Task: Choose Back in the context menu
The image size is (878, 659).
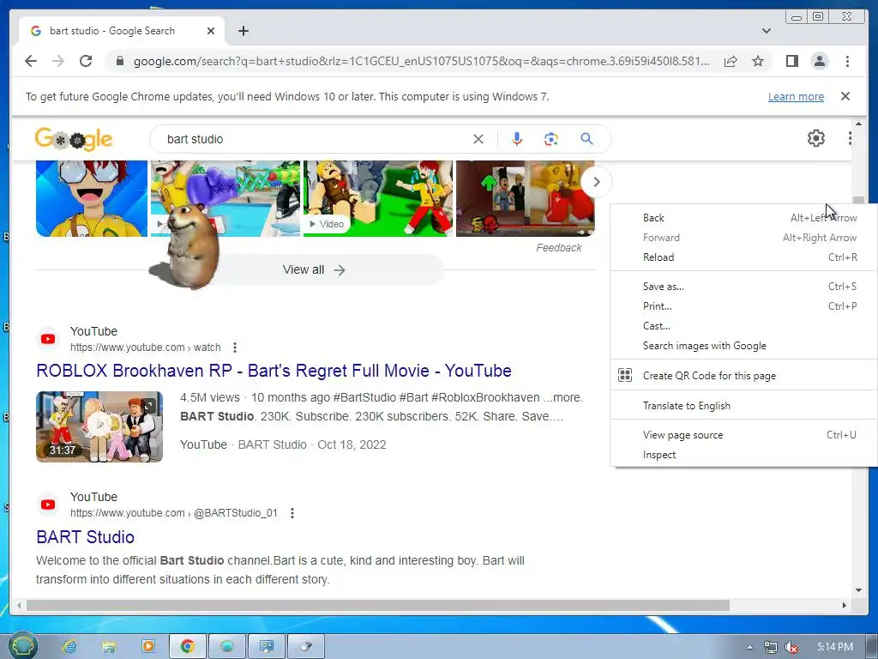Action: 743,218
